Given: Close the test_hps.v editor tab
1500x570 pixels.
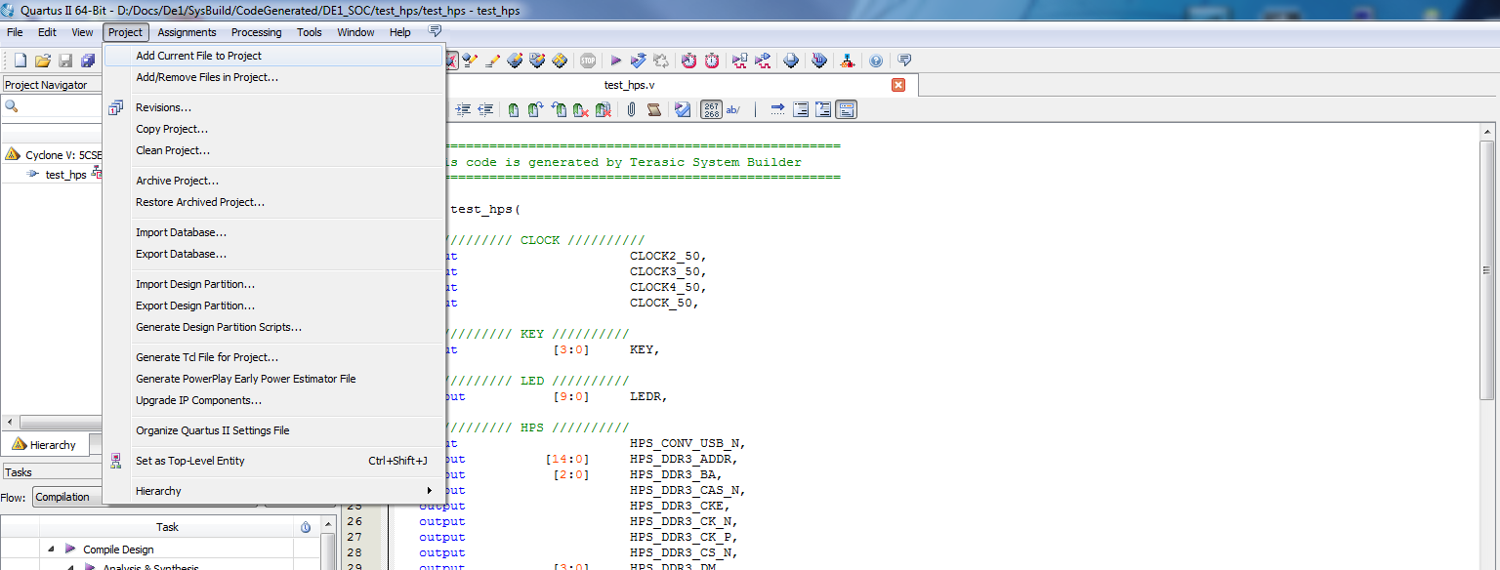Looking at the screenshot, I should (898, 85).
